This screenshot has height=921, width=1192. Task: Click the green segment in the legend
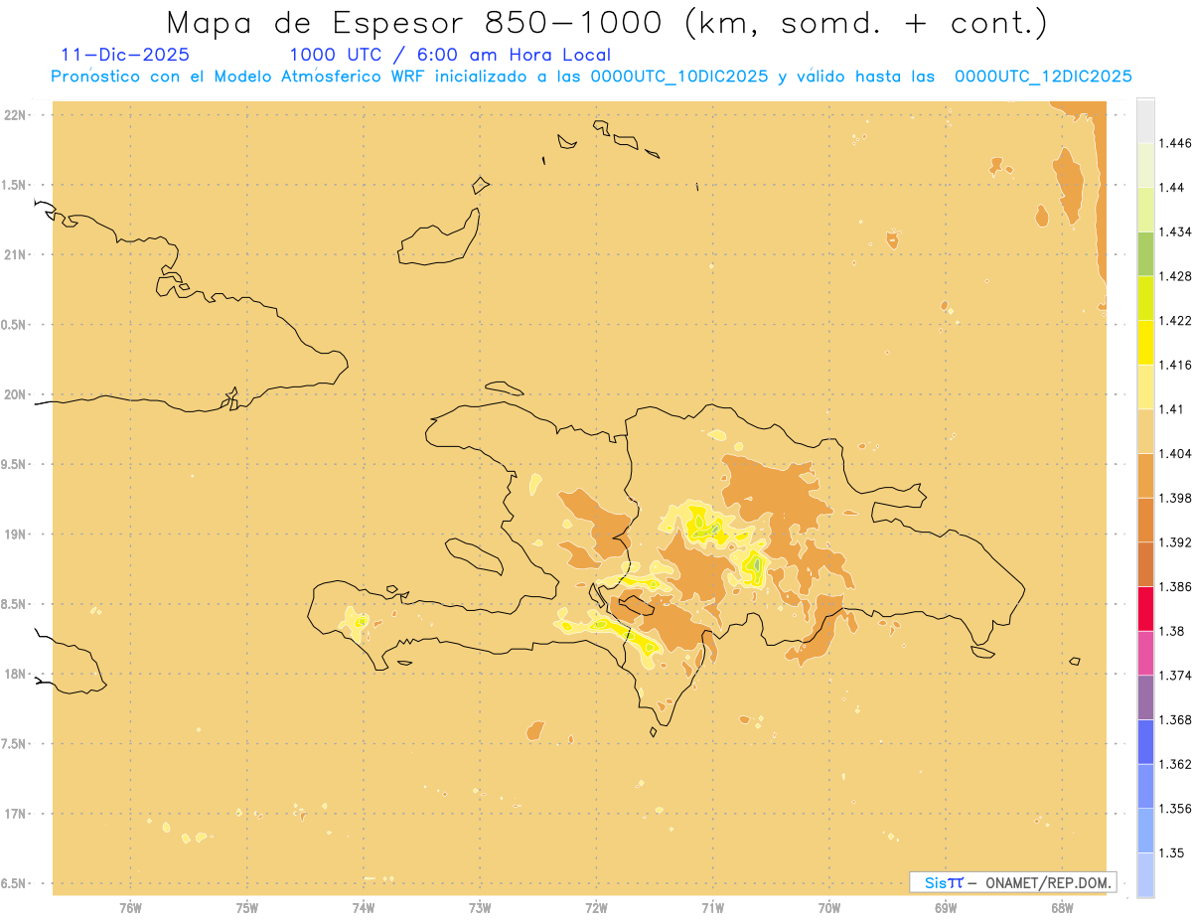click(1145, 253)
